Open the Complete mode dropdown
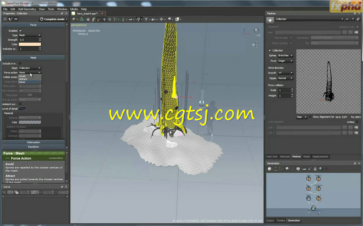This screenshot has width=363, height=226. (53, 19)
